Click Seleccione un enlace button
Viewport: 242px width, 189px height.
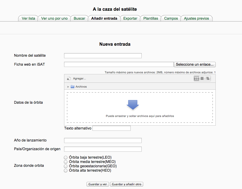195,64
